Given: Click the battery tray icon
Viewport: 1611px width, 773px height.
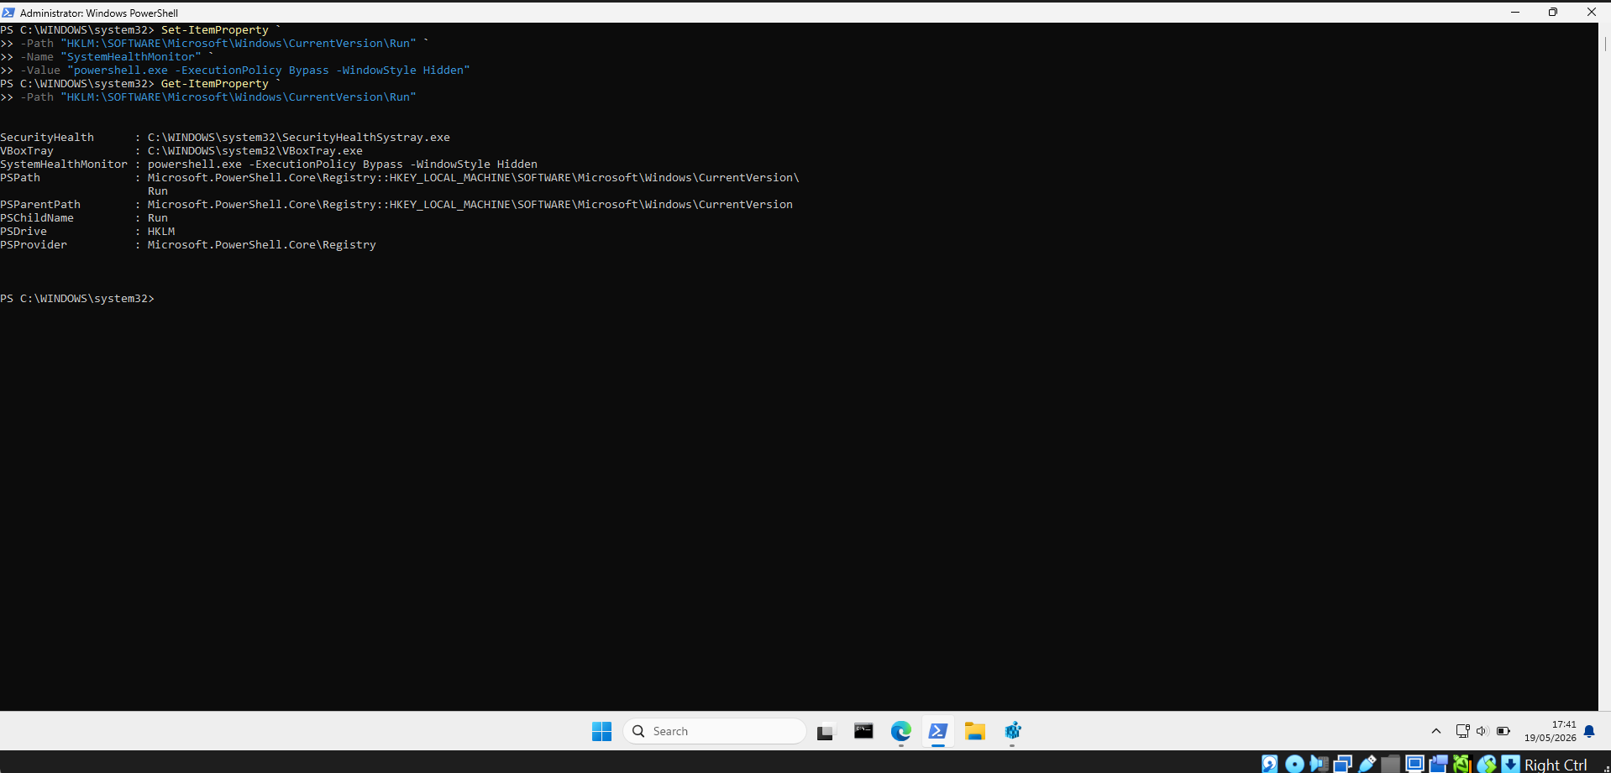Looking at the screenshot, I should [1503, 731].
